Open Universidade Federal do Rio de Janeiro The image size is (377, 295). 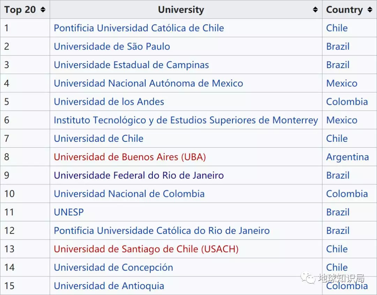(139, 176)
